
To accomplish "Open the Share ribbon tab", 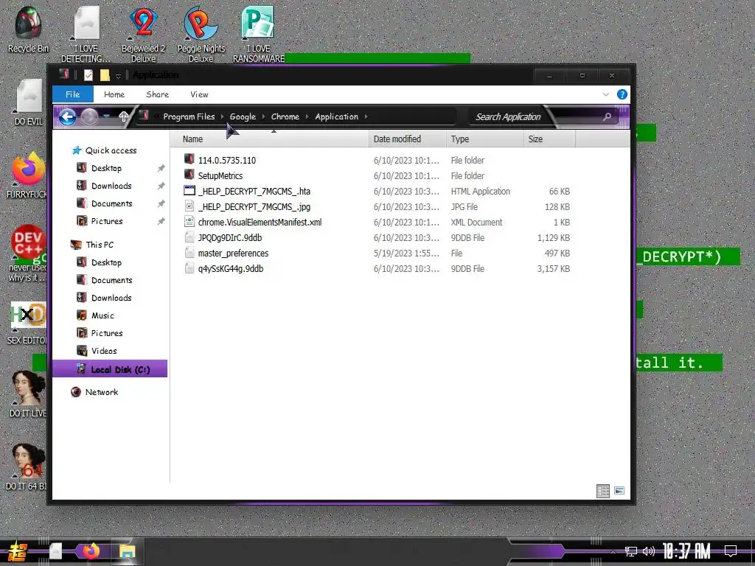I will coord(158,94).
